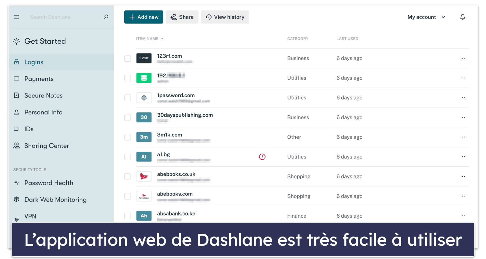
Task: Click the red warning icon on a1.bg
Action: point(262,157)
